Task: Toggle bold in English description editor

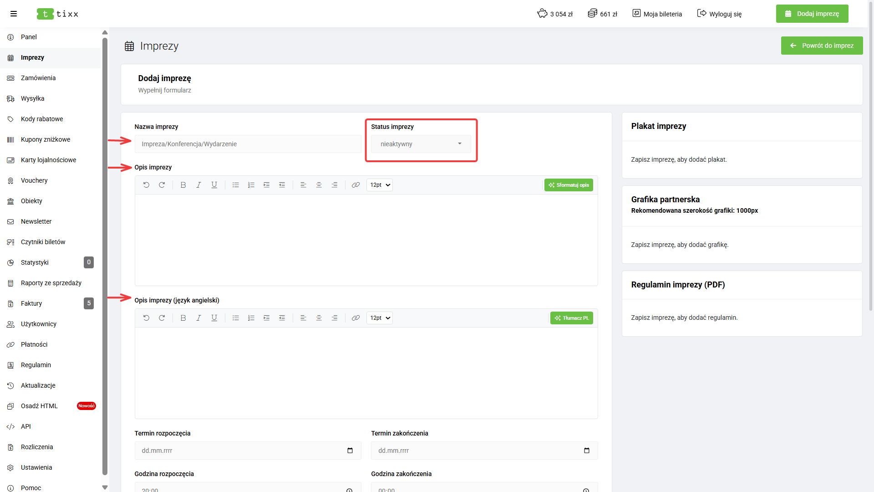Action: click(183, 318)
